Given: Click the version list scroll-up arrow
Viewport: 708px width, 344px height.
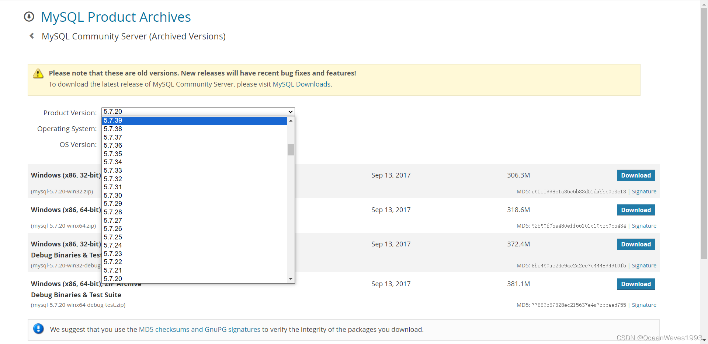Looking at the screenshot, I should [x=291, y=120].
